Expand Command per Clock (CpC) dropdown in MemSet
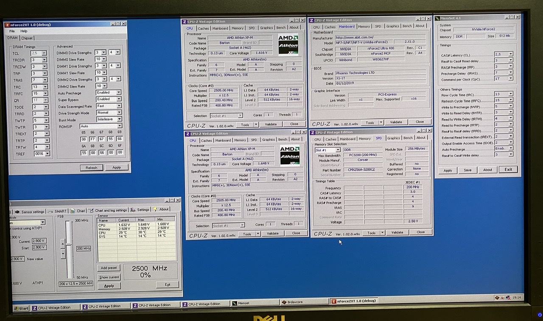 click(x=510, y=79)
